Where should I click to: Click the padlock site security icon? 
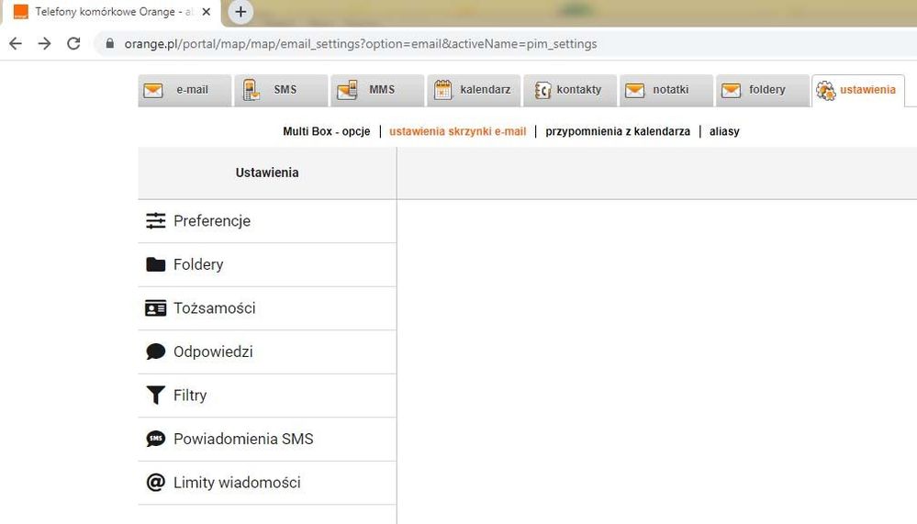(109, 43)
